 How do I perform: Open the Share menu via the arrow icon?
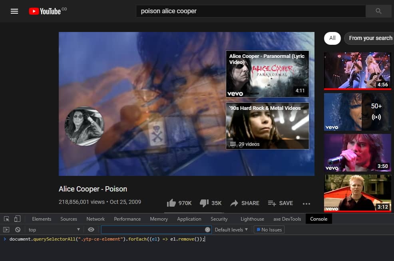pyautogui.click(x=235, y=203)
